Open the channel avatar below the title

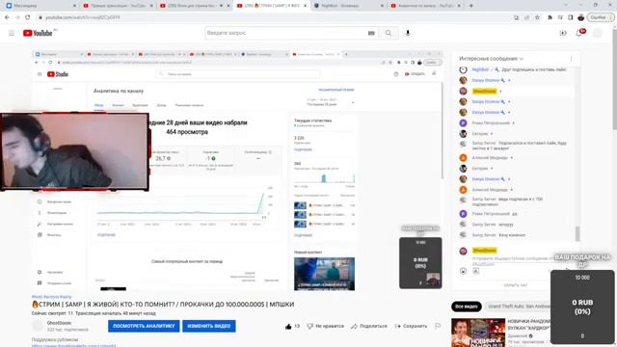point(38,326)
